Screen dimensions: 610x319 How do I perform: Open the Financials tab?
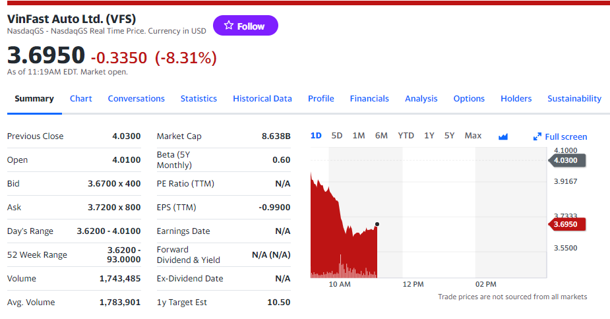pos(369,98)
